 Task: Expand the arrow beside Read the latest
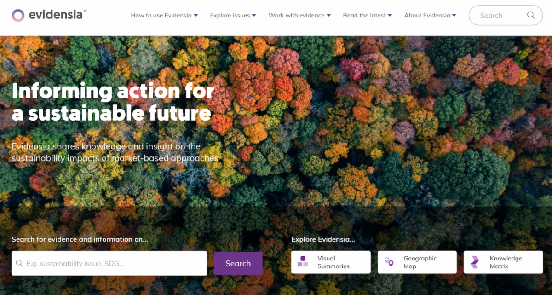(390, 15)
